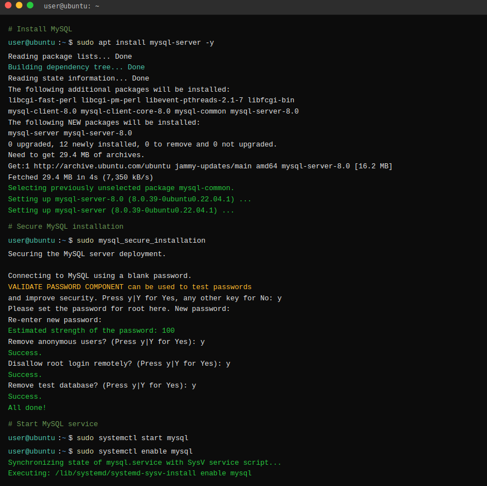
Task: Click 'Success.' below Remove anonymous users
Action: (x=25, y=352)
